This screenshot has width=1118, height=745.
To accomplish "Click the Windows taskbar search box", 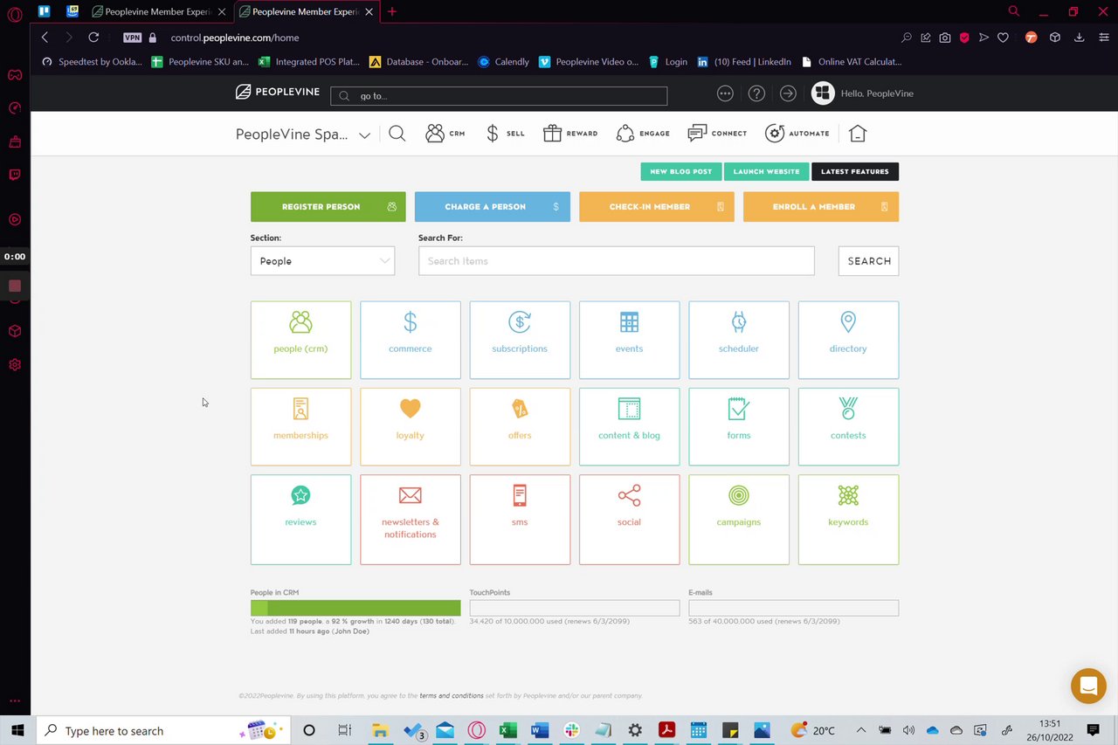I will point(162,731).
